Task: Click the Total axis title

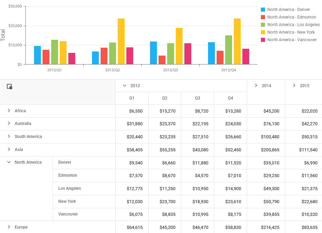Action: (x=3, y=35)
